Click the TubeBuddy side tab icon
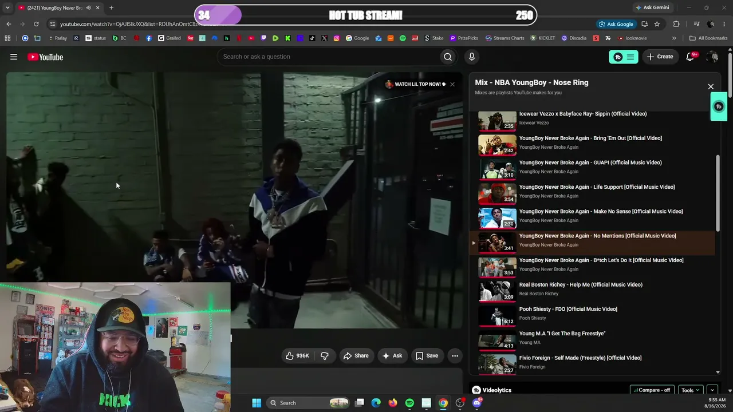Viewport: 733px width, 412px height. [719, 106]
